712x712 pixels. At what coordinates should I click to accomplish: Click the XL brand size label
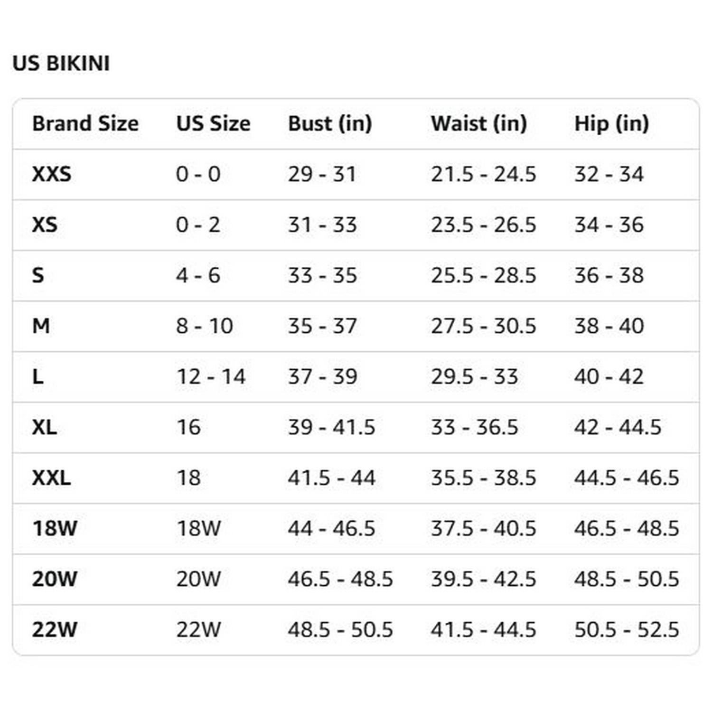pos(45,427)
